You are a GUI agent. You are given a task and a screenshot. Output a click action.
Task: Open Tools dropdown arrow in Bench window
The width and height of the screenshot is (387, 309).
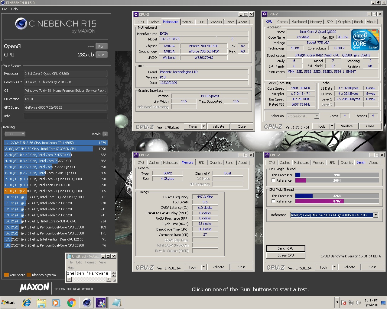pyautogui.click(x=334, y=267)
